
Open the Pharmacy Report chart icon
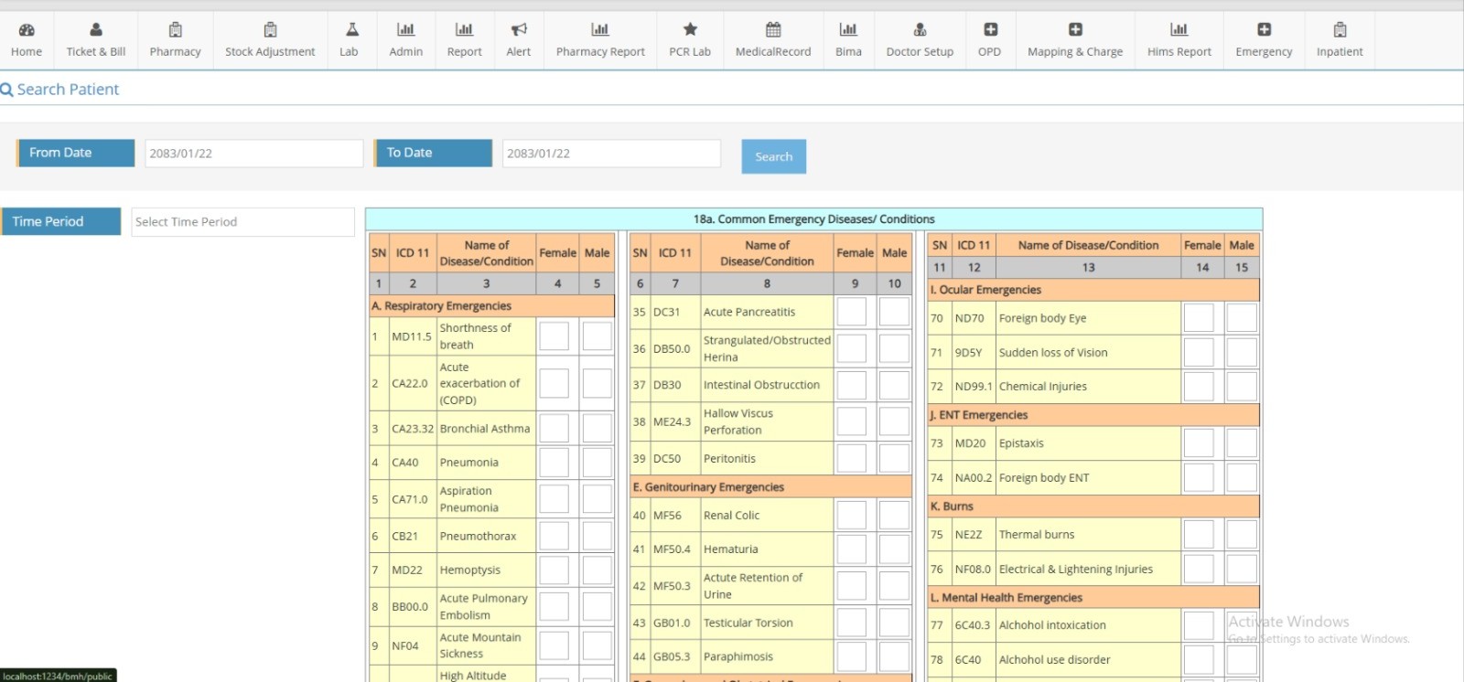pyautogui.click(x=600, y=30)
